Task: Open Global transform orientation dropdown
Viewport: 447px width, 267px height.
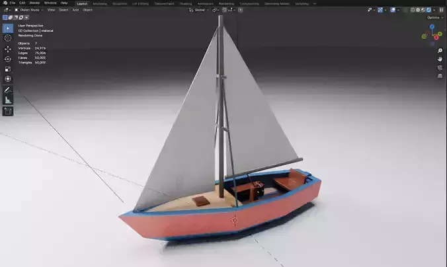Action: point(199,10)
